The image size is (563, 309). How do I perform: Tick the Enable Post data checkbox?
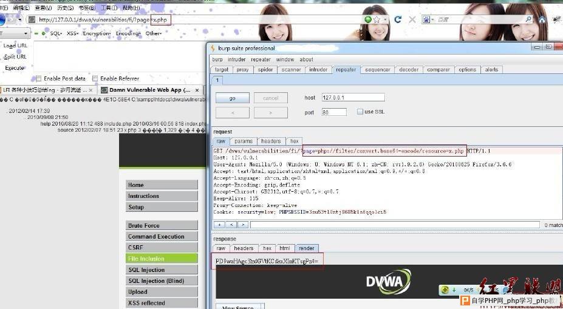point(38,78)
